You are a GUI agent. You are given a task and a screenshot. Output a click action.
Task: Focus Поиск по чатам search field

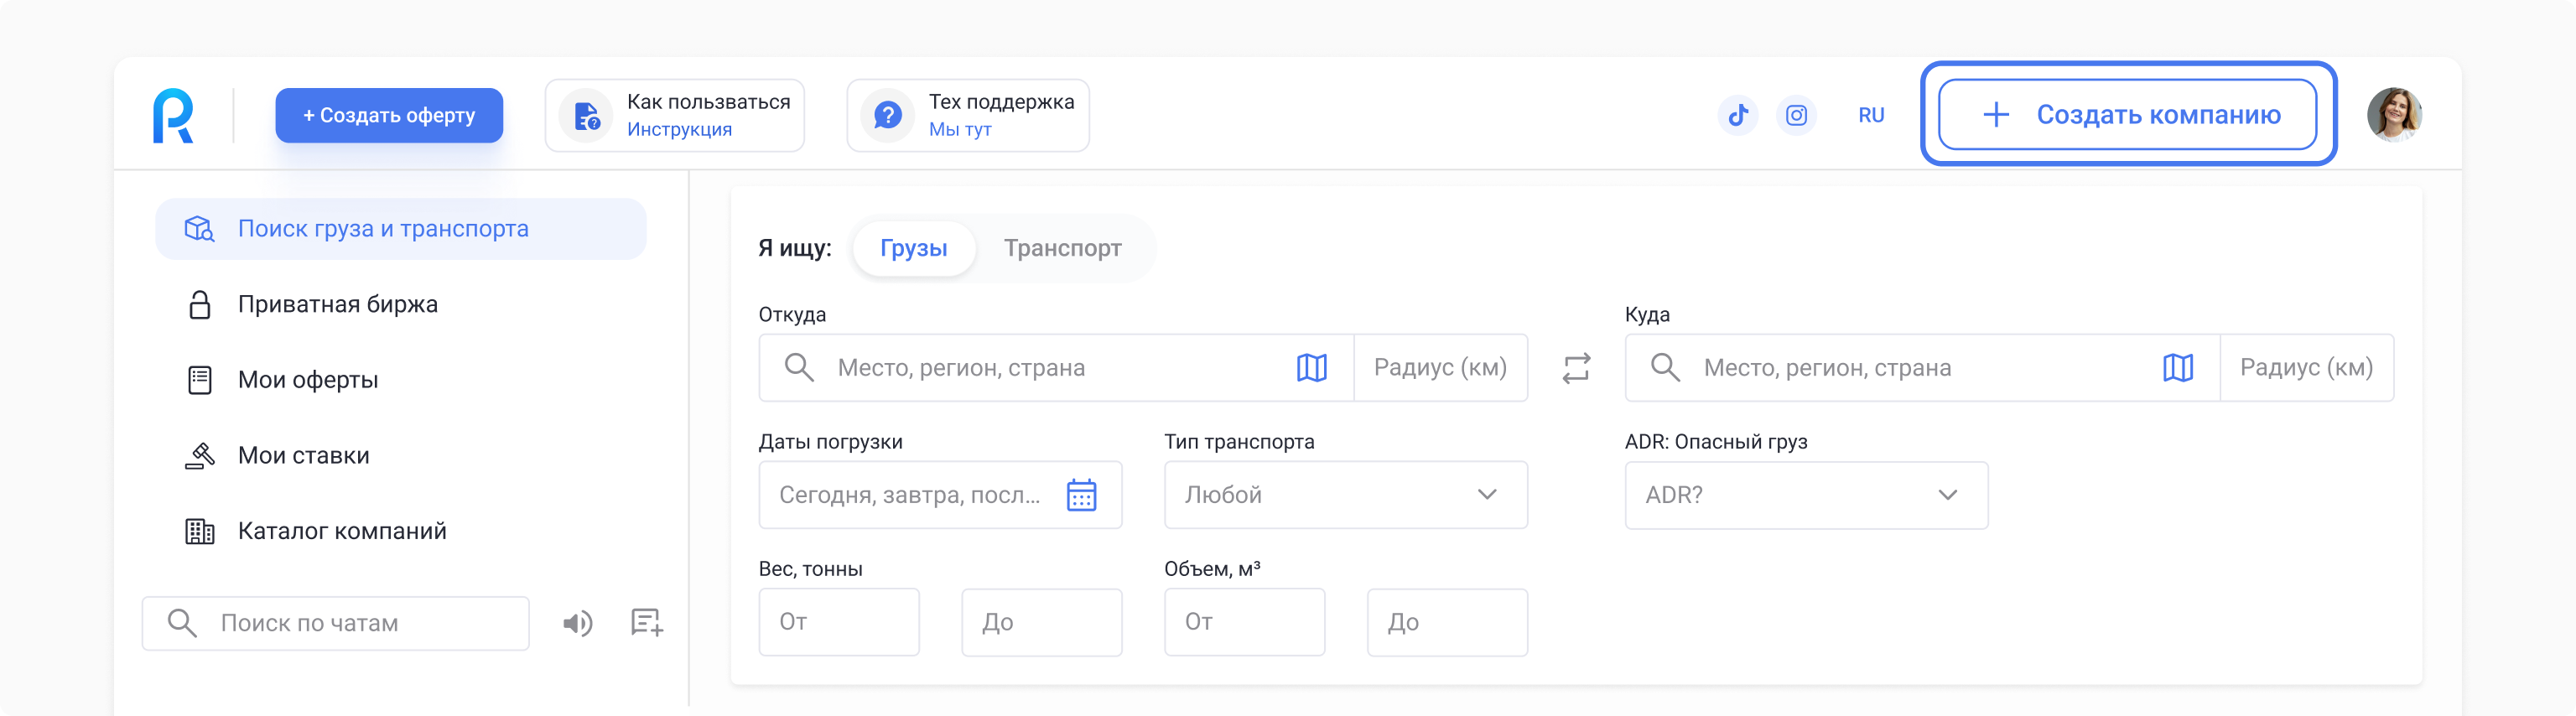[x=336, y=623]
